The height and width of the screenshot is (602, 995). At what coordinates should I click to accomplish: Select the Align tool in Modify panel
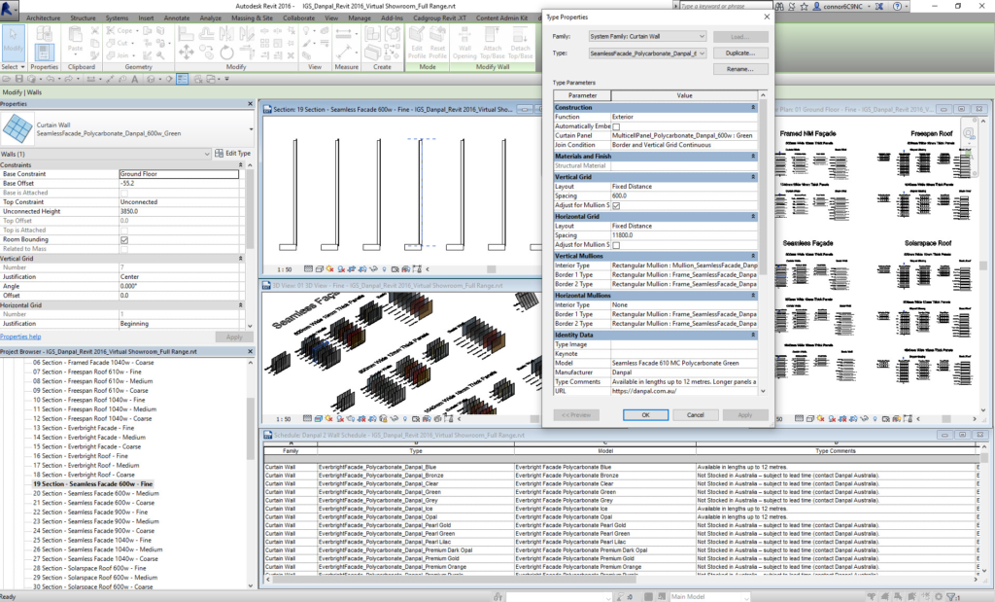186,32
